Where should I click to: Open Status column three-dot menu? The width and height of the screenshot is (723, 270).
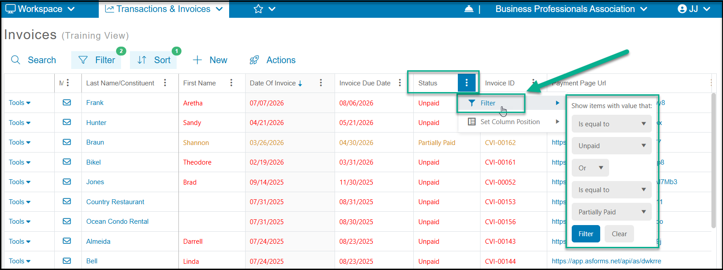[x=466, y=83]
